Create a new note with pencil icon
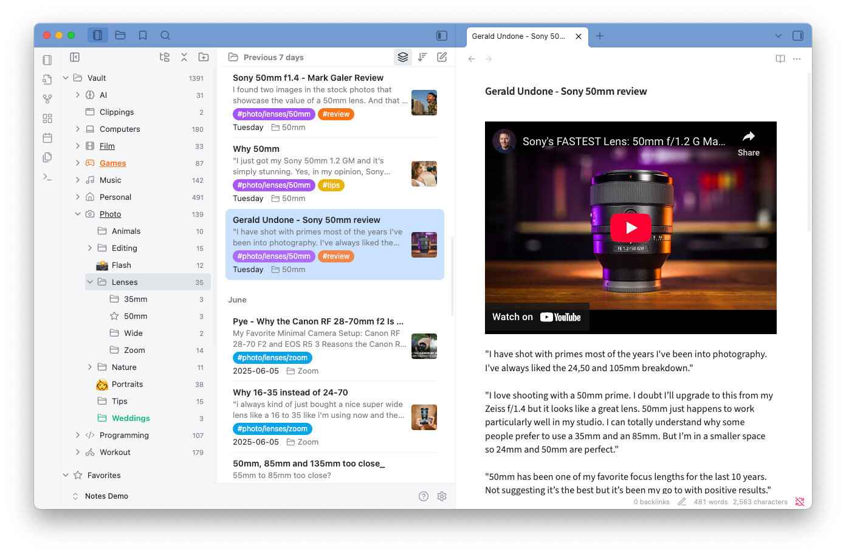 tap(442, 57)
